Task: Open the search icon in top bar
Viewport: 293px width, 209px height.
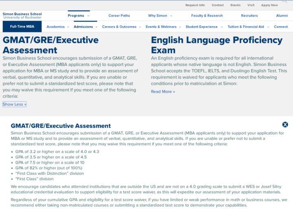Action: tap(284, 1)
